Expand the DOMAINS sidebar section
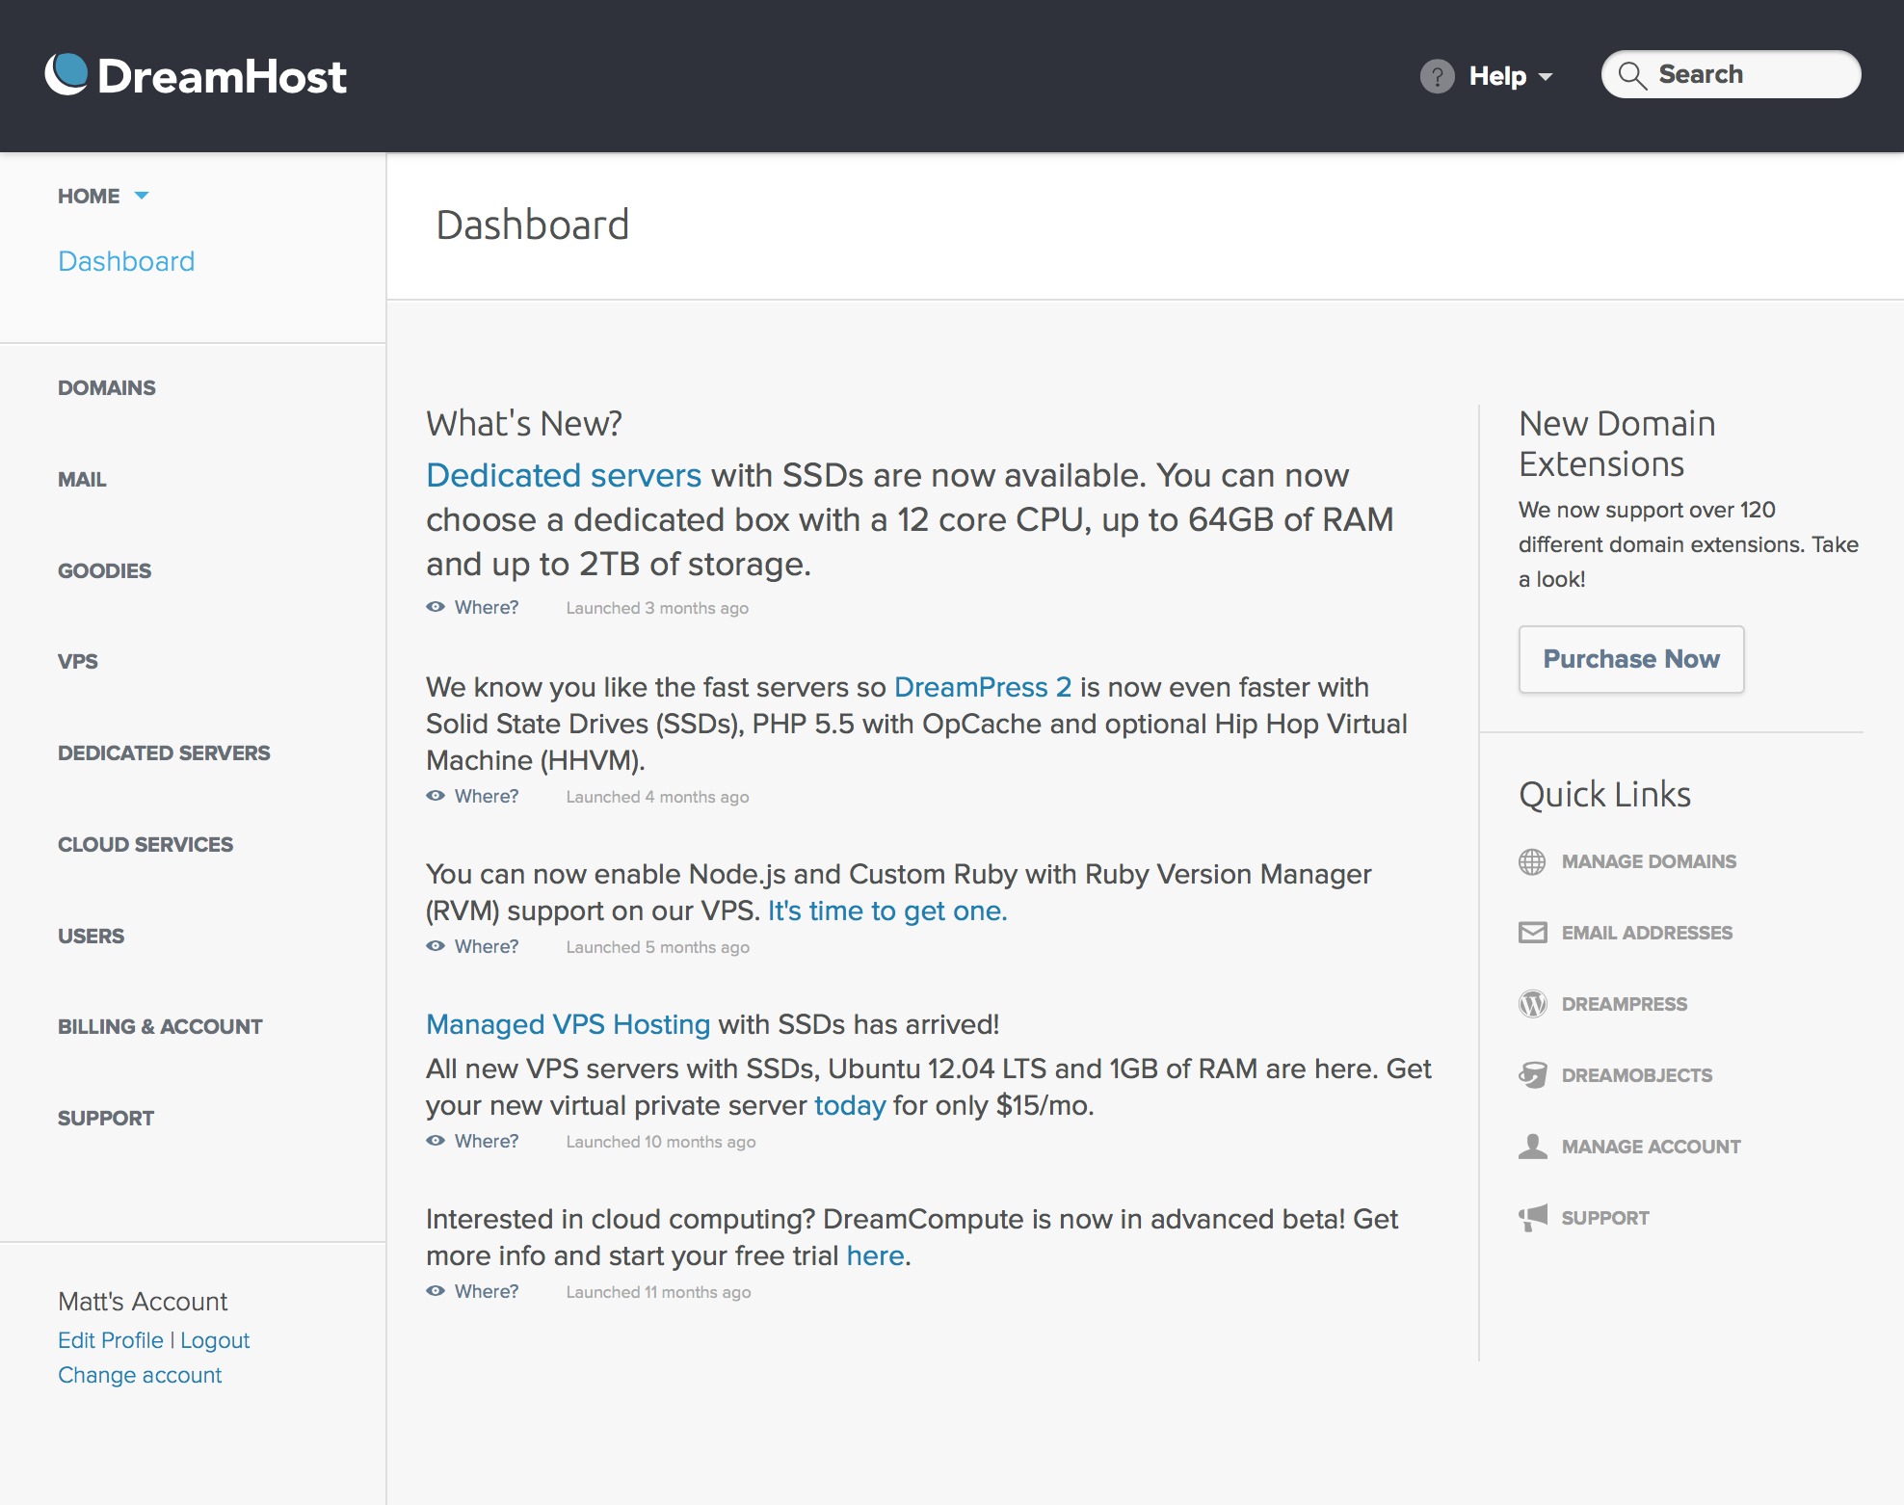Image resolution: width=1904 pixels, height=1505 pixels. pos(106,387)
